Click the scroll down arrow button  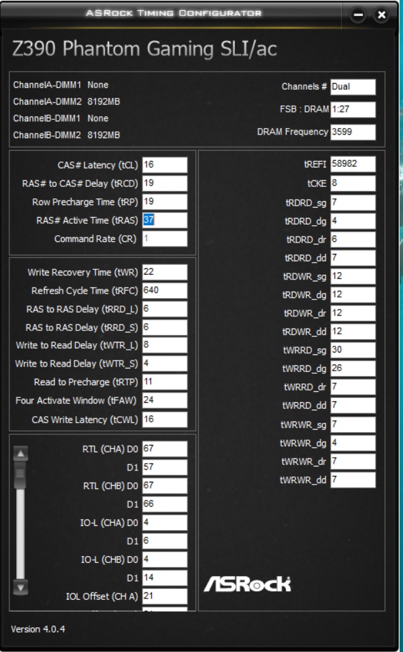[x=21, y=587]
